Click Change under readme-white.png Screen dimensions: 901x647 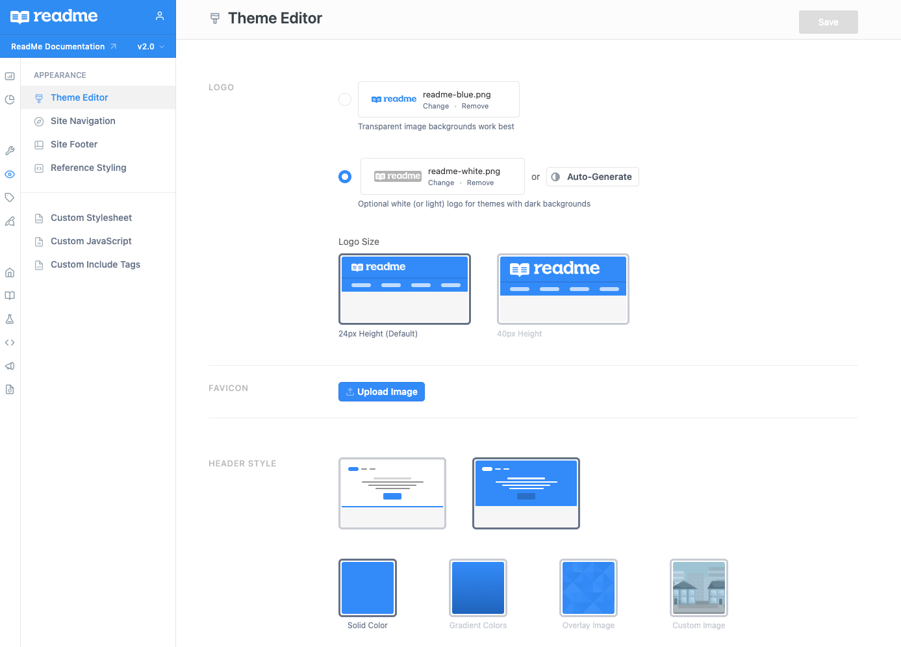pos(441,183)
